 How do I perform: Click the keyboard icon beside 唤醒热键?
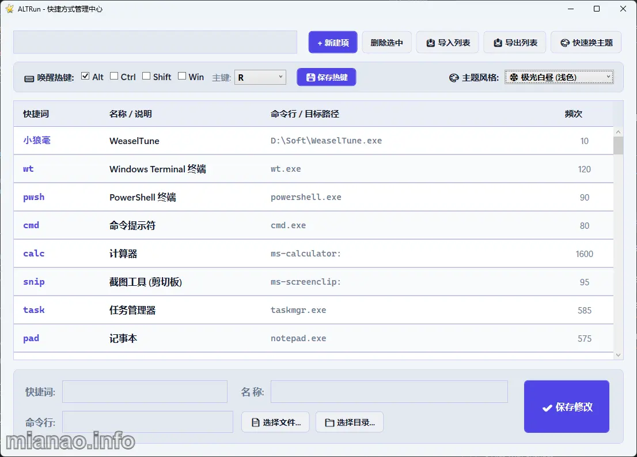click(x=29, y=78)
